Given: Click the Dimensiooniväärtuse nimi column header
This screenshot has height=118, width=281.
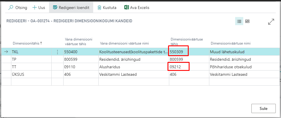Looking at the screenshot, I should click(230, 43).
